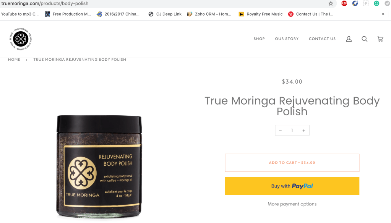Viewport: 391px width, 223px height.
Task: Open the account profile icon
Action: click(x=349, y=39)
